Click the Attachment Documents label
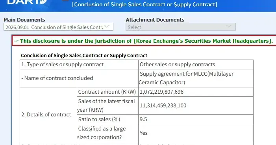 click(155, 20)
